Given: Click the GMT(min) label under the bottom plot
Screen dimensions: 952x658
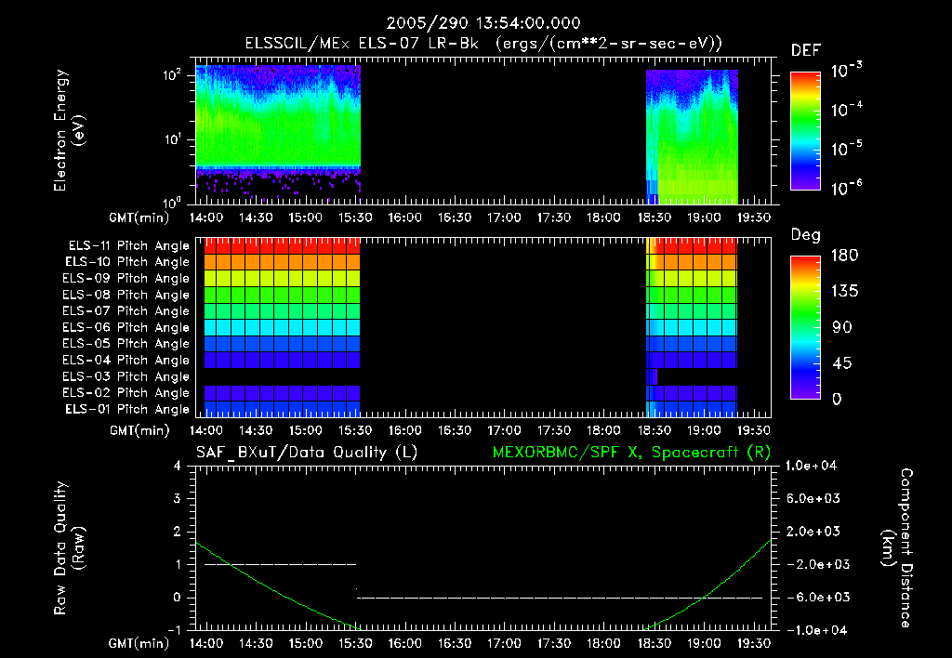Looking at the screenshot, I should [139, 643].
